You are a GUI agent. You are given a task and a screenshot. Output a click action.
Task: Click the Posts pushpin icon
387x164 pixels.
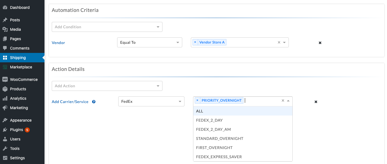point(5,20)
